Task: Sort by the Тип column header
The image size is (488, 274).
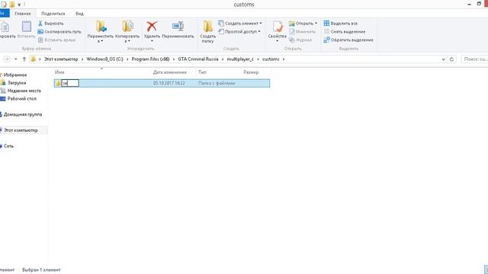Action: [x=202, y=72]
